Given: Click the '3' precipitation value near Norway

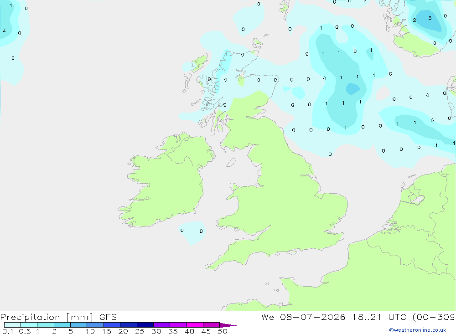Looking at the screenshot, I should click(x=430, y=18).
